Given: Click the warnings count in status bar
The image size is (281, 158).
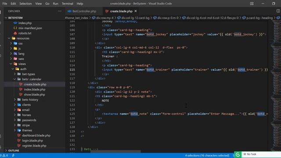Looking at the screenshot, I should (6, 155).
